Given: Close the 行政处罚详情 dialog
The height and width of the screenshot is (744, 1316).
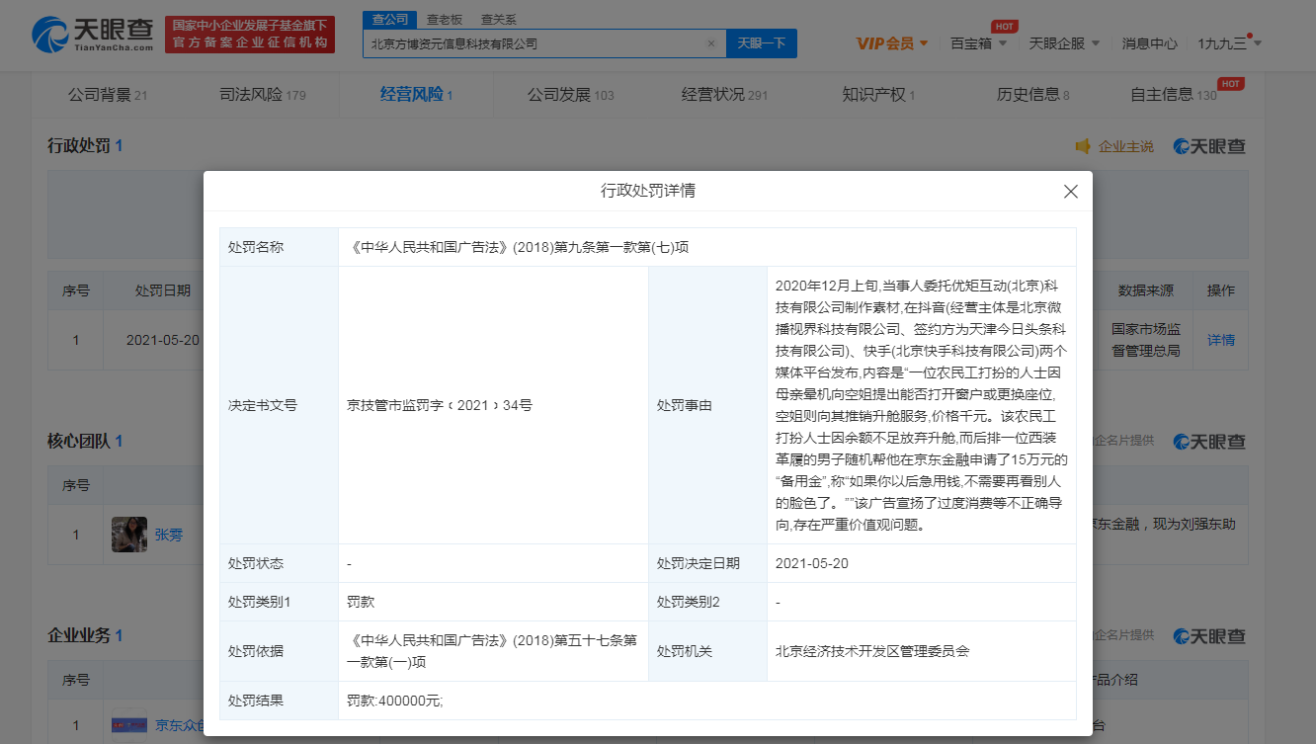Looking at the screenshot, I should (1071, 192).
